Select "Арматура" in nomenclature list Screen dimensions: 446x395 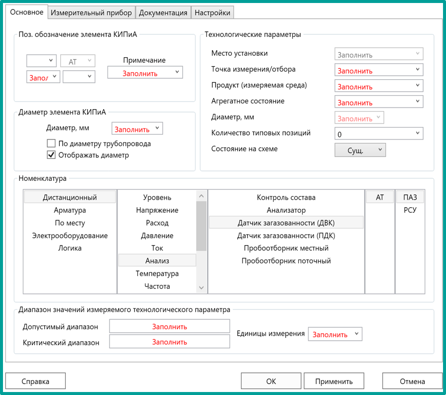(x=70, y=210)
